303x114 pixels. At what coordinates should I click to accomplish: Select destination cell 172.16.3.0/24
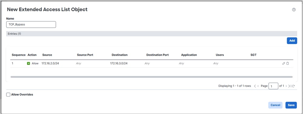119,63
